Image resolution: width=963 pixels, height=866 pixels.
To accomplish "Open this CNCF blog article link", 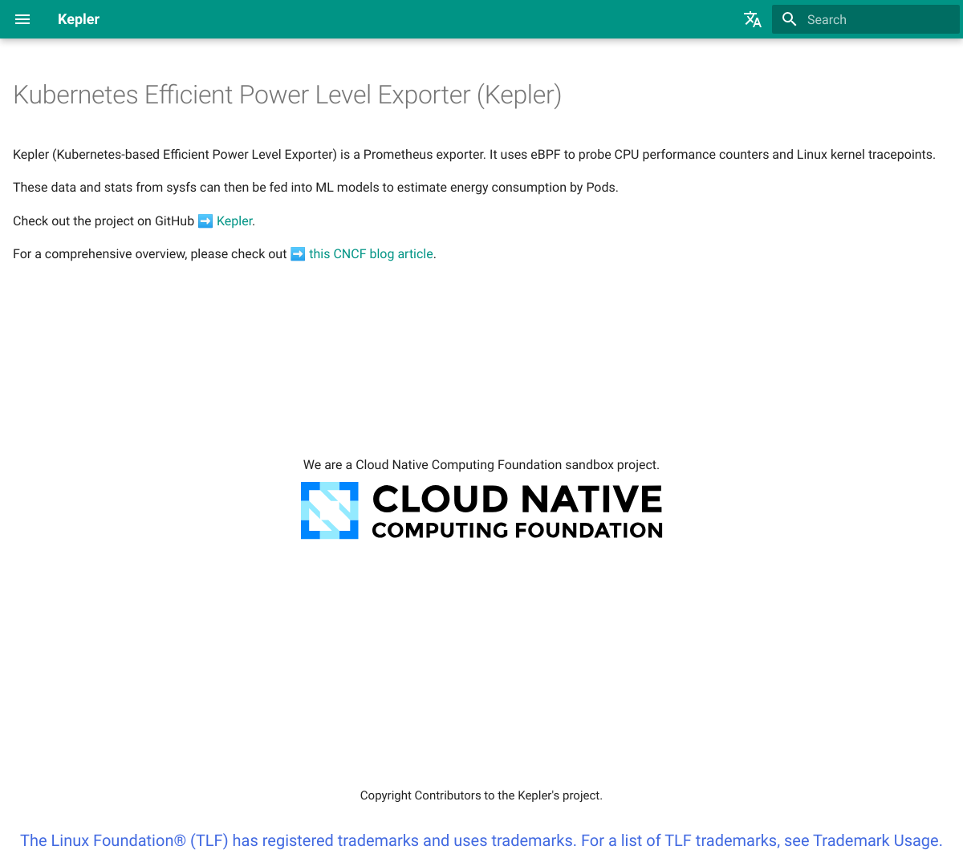I will pyautogui.click(x=371, y=253).
